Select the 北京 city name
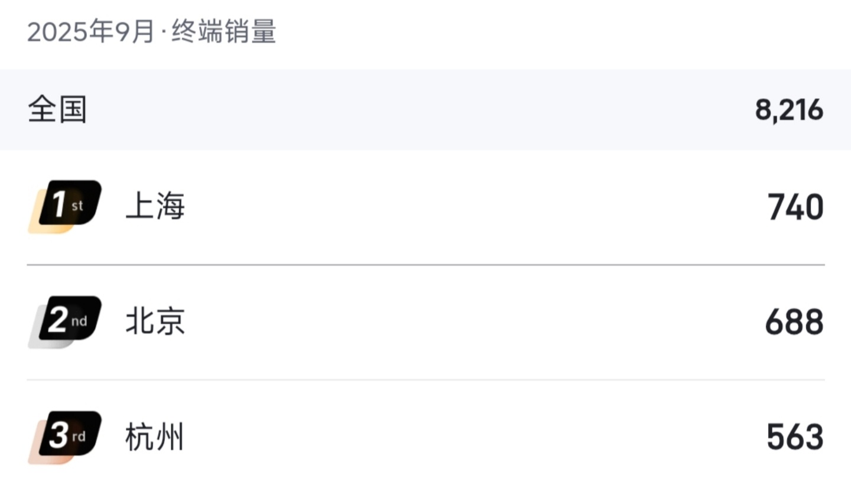Screen dimensions: 851x491 (x=155, y=322)
